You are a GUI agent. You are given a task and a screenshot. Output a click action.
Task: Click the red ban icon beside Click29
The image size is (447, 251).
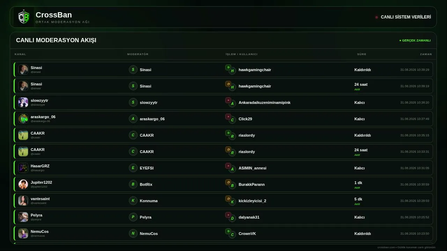(228, 116)
